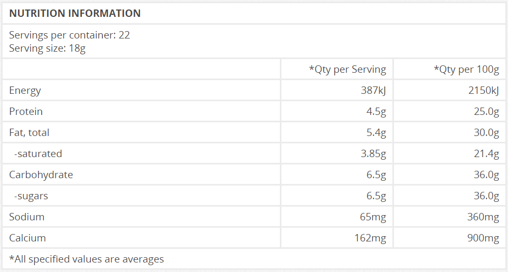Viewport: 508px width, 272px height.
Task: Click the Serving size: 18g line
Action: [x=48, y=48]
